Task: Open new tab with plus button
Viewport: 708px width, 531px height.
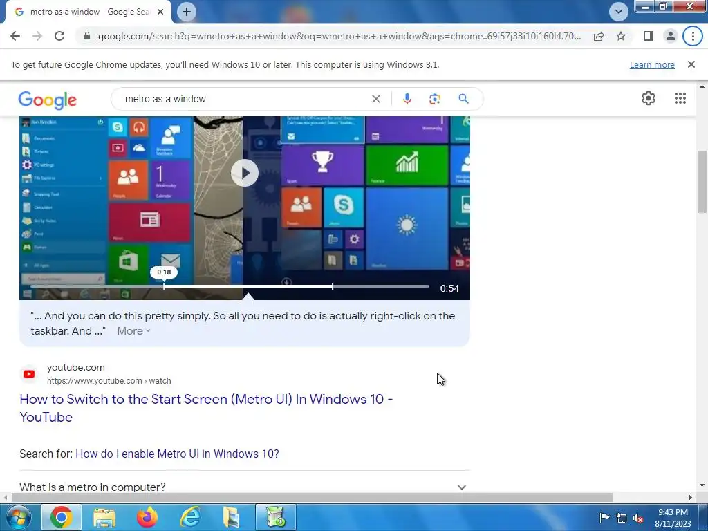Action: pos(187,12)
